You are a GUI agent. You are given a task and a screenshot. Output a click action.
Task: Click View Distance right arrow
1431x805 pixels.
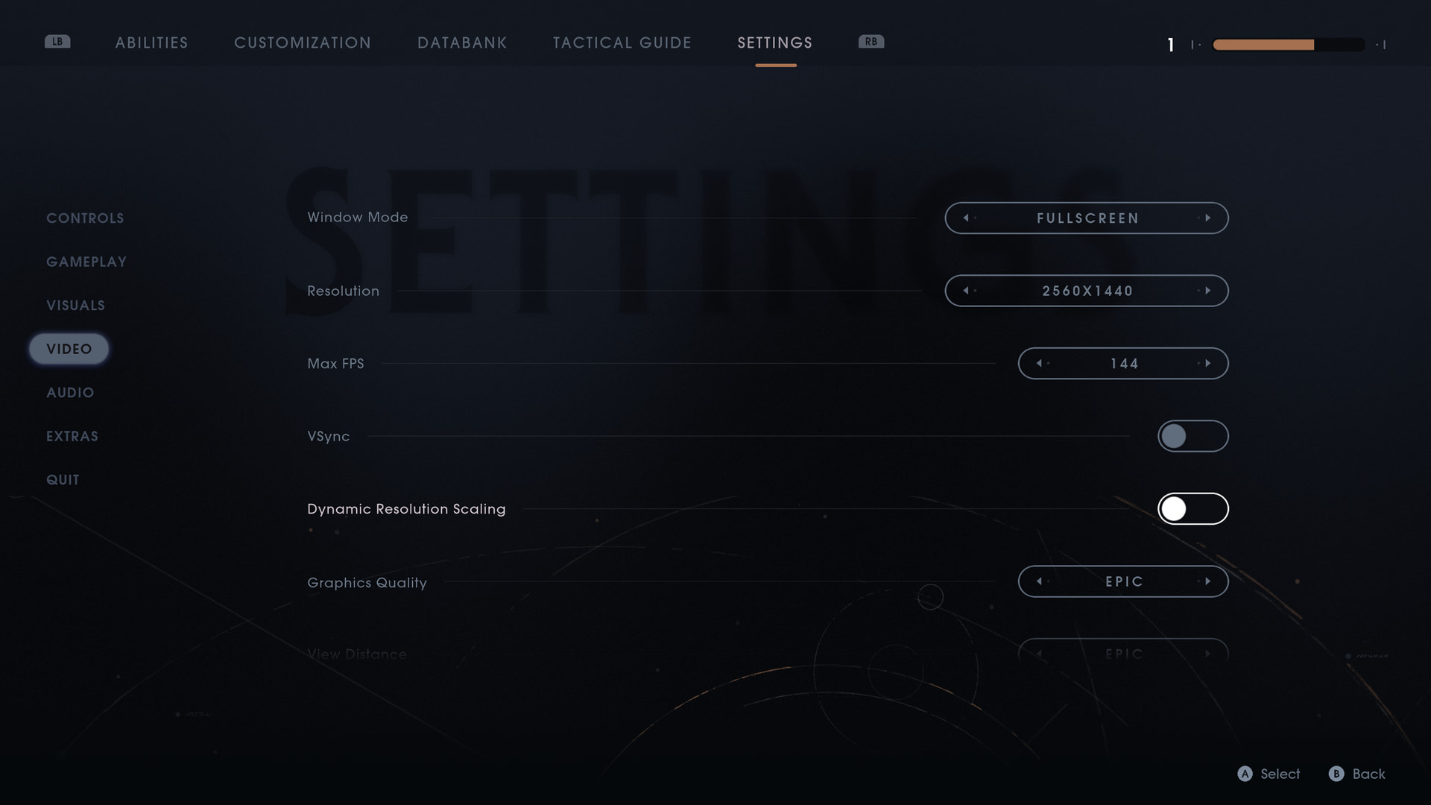click(x=1207, y=654)
